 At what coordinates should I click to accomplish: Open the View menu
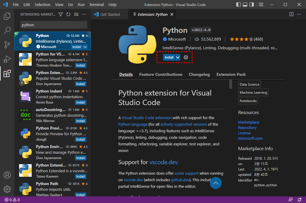pos(59,4)
